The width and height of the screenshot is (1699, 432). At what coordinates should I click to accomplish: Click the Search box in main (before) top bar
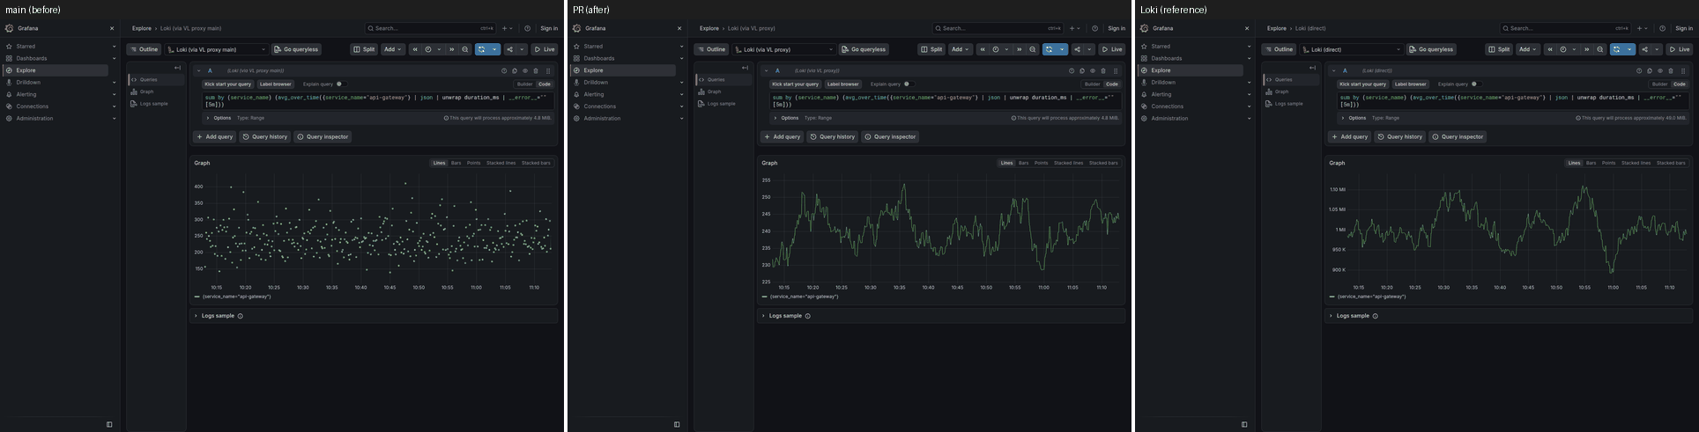(431, 28)
